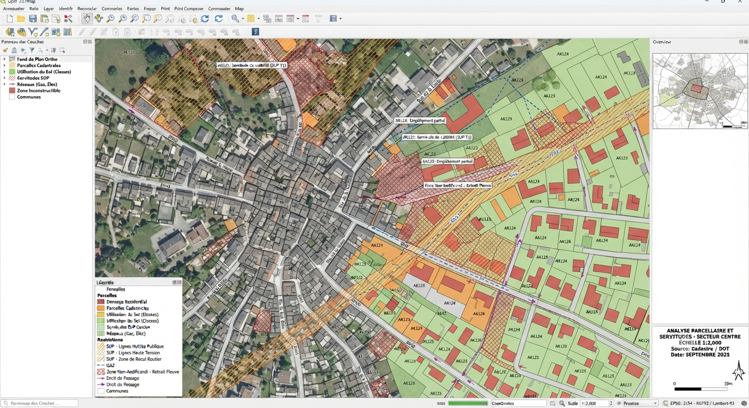Open the expand-layers dropdown arrow in the layers panel toolbar
749x408 pixels.
coord(47,50)
